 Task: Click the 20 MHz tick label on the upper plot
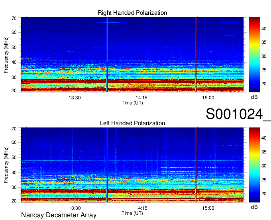[x=14, y=90]
